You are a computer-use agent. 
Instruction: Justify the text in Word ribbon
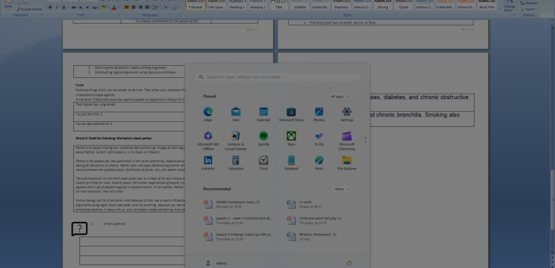(147, 7)
